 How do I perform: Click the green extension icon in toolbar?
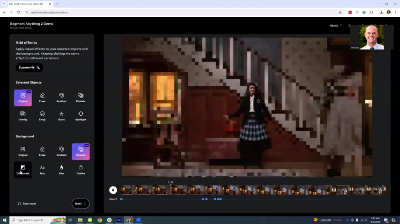coord(364,12)
